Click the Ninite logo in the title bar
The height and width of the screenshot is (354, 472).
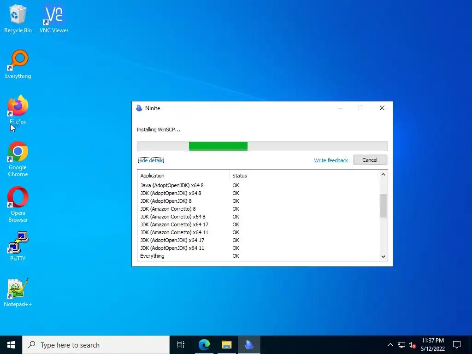click(139, 108)
